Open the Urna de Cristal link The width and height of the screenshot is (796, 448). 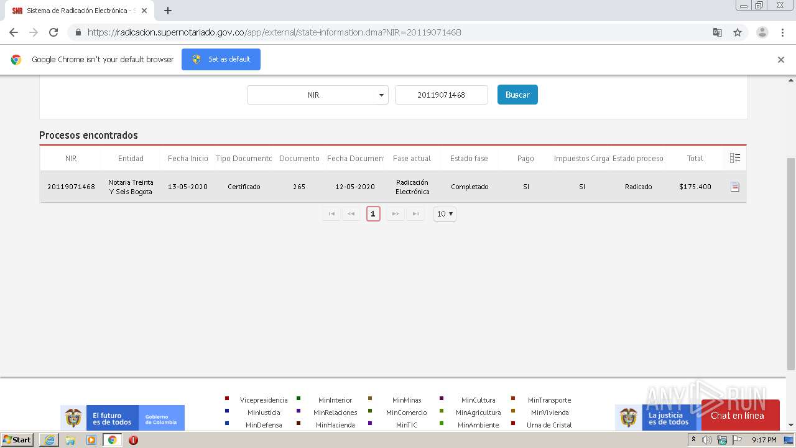point(549,425)
